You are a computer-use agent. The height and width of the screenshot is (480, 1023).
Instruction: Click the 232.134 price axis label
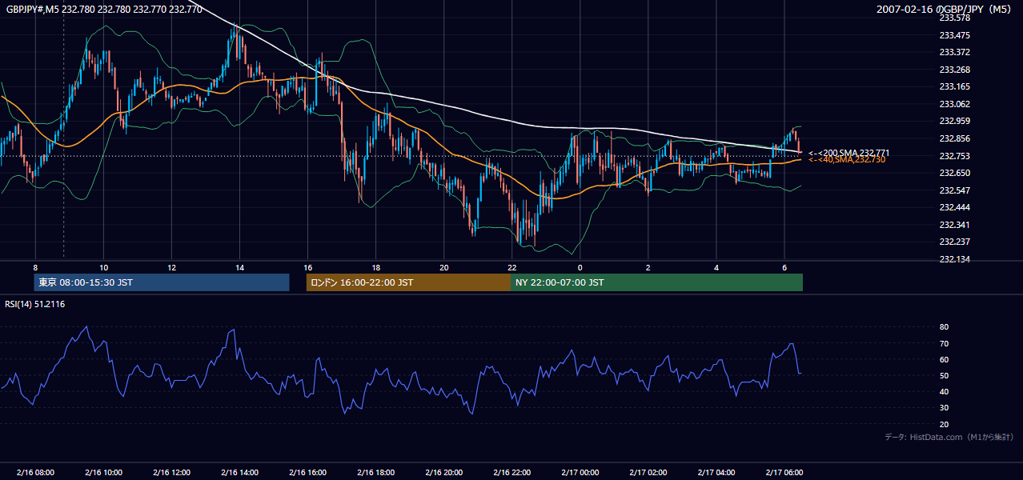click(954, 259)
